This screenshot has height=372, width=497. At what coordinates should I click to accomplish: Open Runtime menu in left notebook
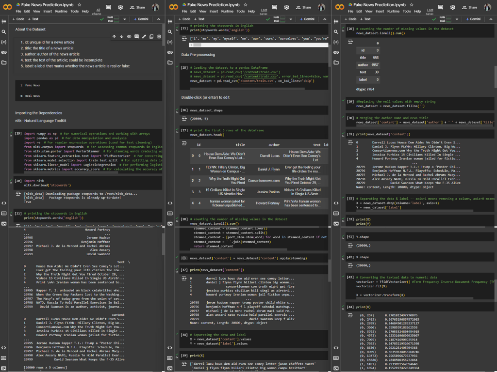tap(61, 12)
